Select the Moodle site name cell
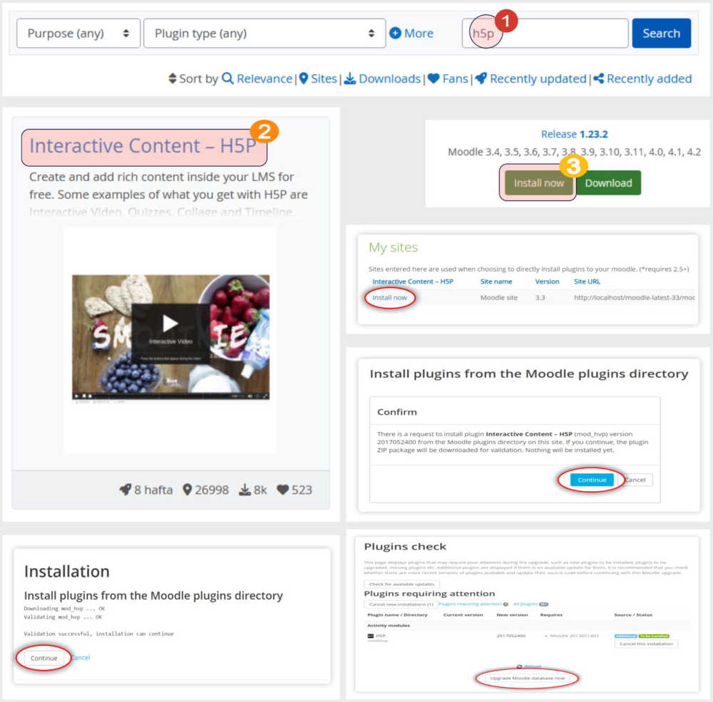Image resolution: width=713 pixels, height=702 pixels. 499,298
